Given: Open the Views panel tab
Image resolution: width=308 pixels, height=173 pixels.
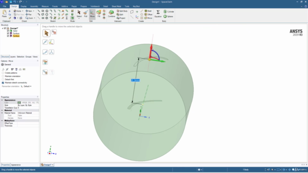Looking at the screenshot, I should click(x=35, y=57).
